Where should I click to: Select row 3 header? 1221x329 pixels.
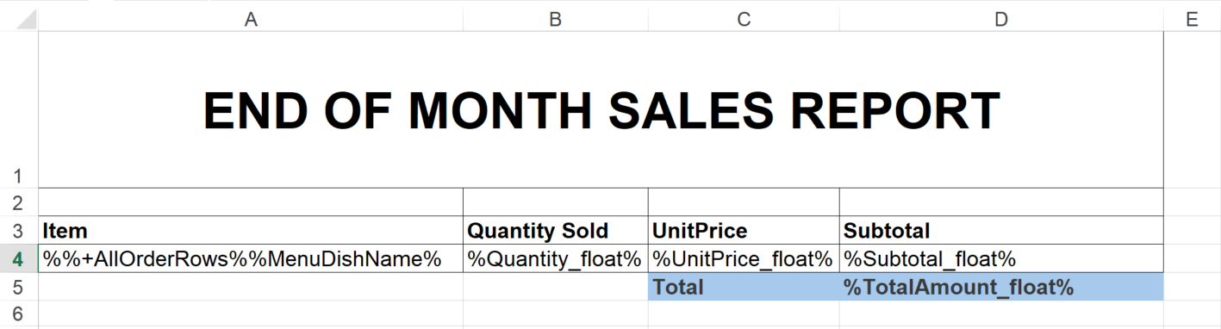[x=19, y=230]
